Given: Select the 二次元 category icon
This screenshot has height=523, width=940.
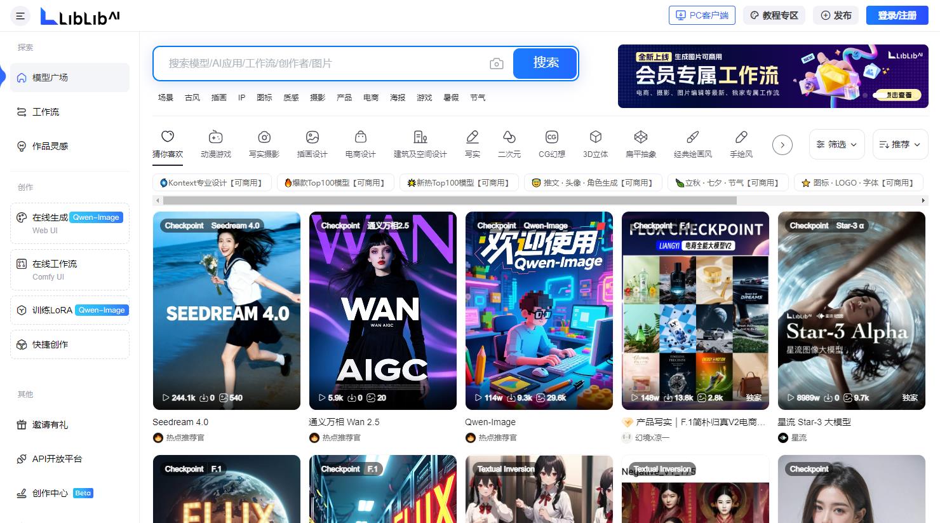Looking at the screenshot, I should tap(509, 137).
